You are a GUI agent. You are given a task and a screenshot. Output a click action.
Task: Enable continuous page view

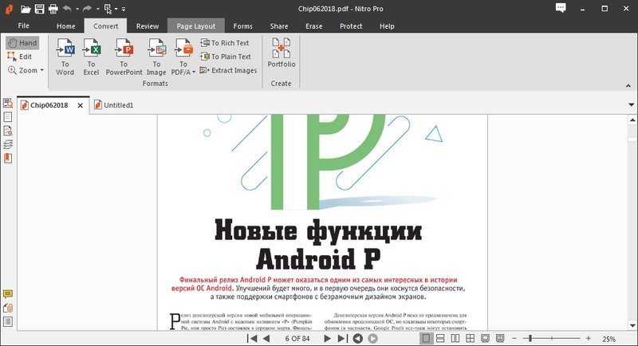click(440, 338)
